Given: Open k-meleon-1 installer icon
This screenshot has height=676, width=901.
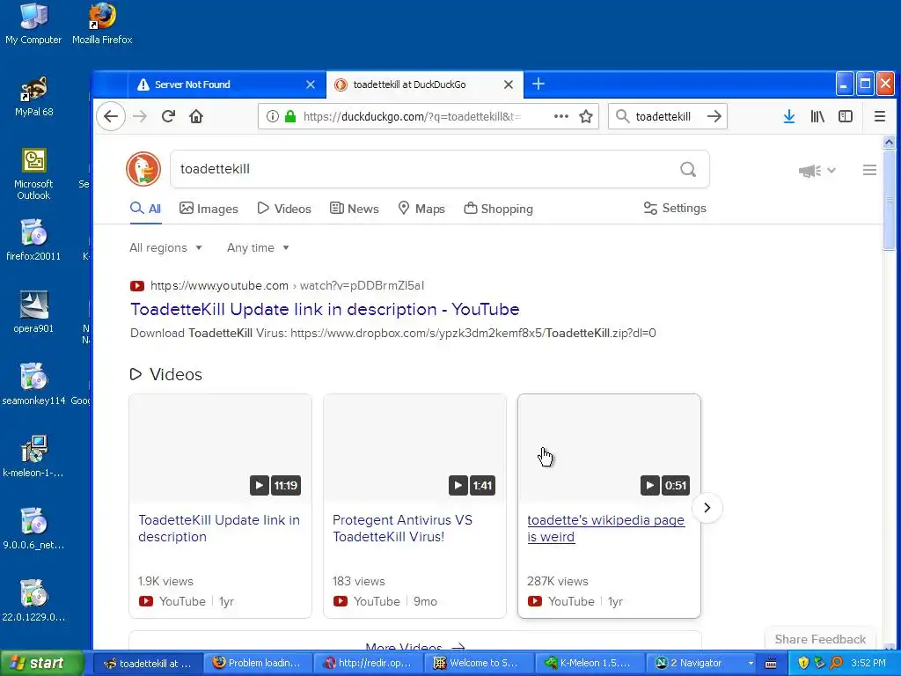Looking at the screenshot, I should 33,457.
